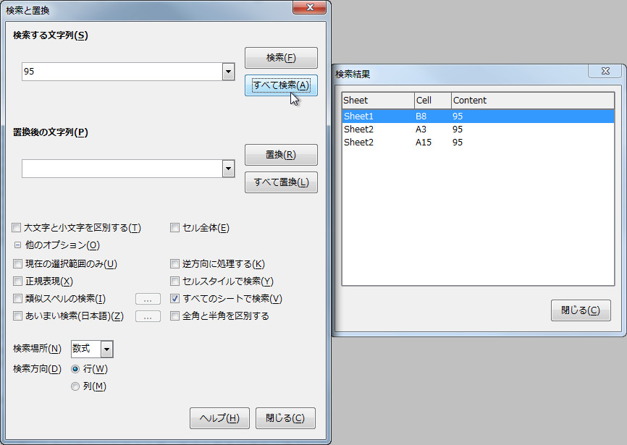Select the 列 search direction radio button
Image resolution: width=627 pixels, height=445 pixels.
point(75,386)
